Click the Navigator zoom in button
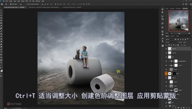Image resolution: width=192 pixels, height=109 pixels. pos(189,33)
